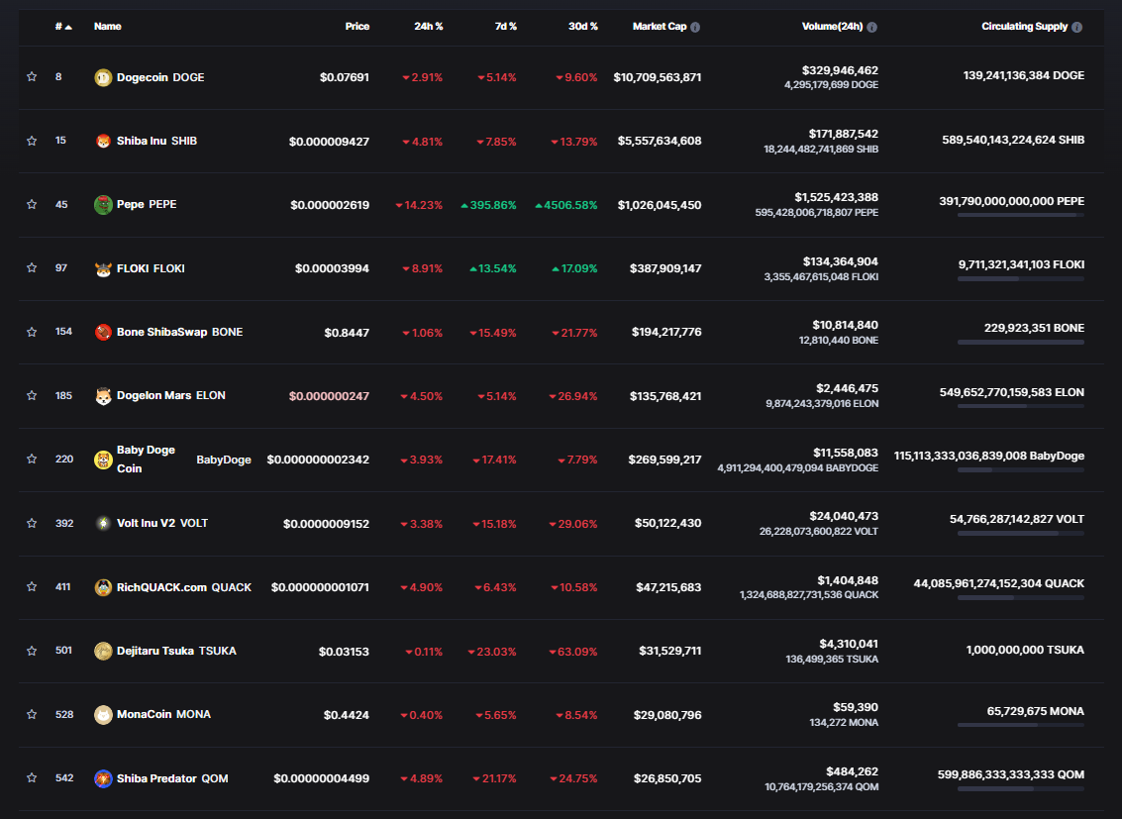
Task: Open Market Cap info tooltip icon
Action: (x=695, y=27)
